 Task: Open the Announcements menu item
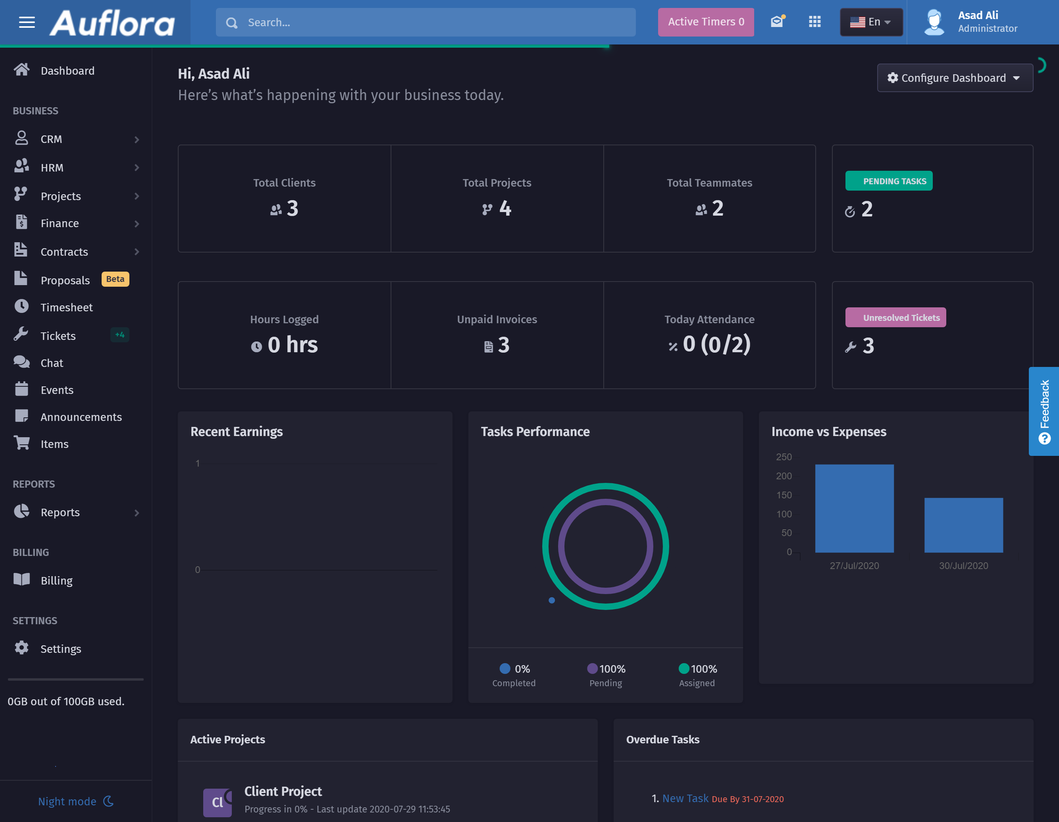coord(81,417)
